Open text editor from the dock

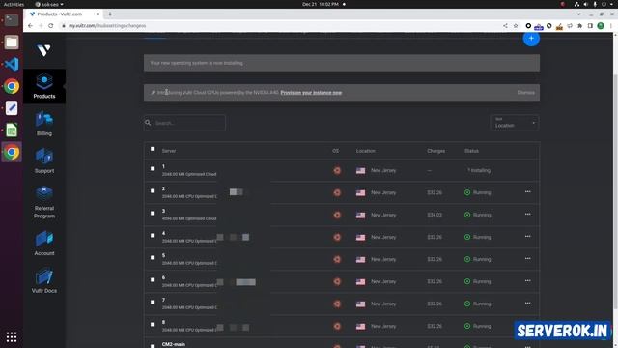click(x=12, y=107)
